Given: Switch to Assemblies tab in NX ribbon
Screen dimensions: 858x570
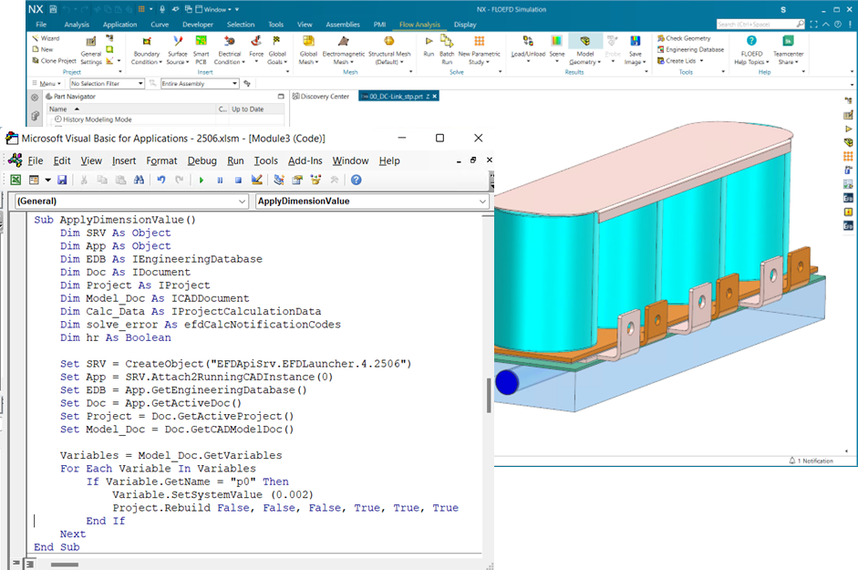Looking at the screenshot, I should 343,25.
